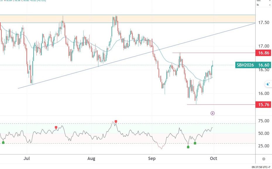Click the leftmost green RSI oversold marker
The height and width of the screenshot is (169, 272).
[x=3, y=142]
